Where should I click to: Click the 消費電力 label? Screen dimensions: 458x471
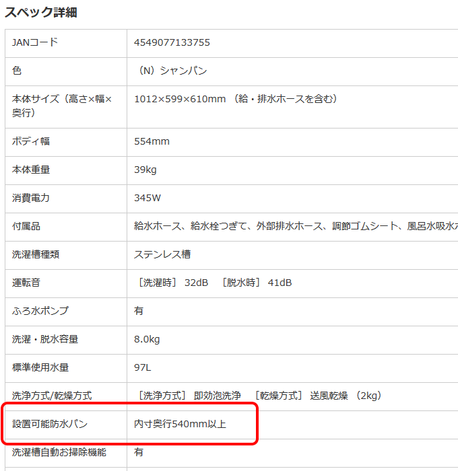31,198
